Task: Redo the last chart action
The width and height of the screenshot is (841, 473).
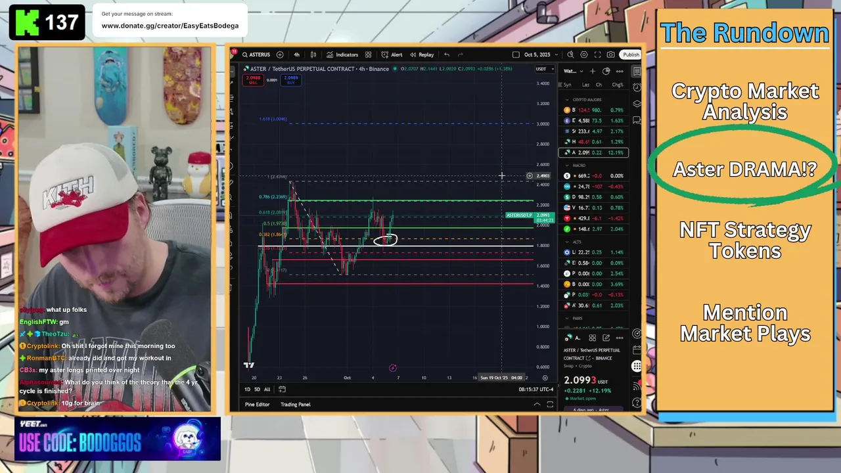Action: [x=461, y=55]
